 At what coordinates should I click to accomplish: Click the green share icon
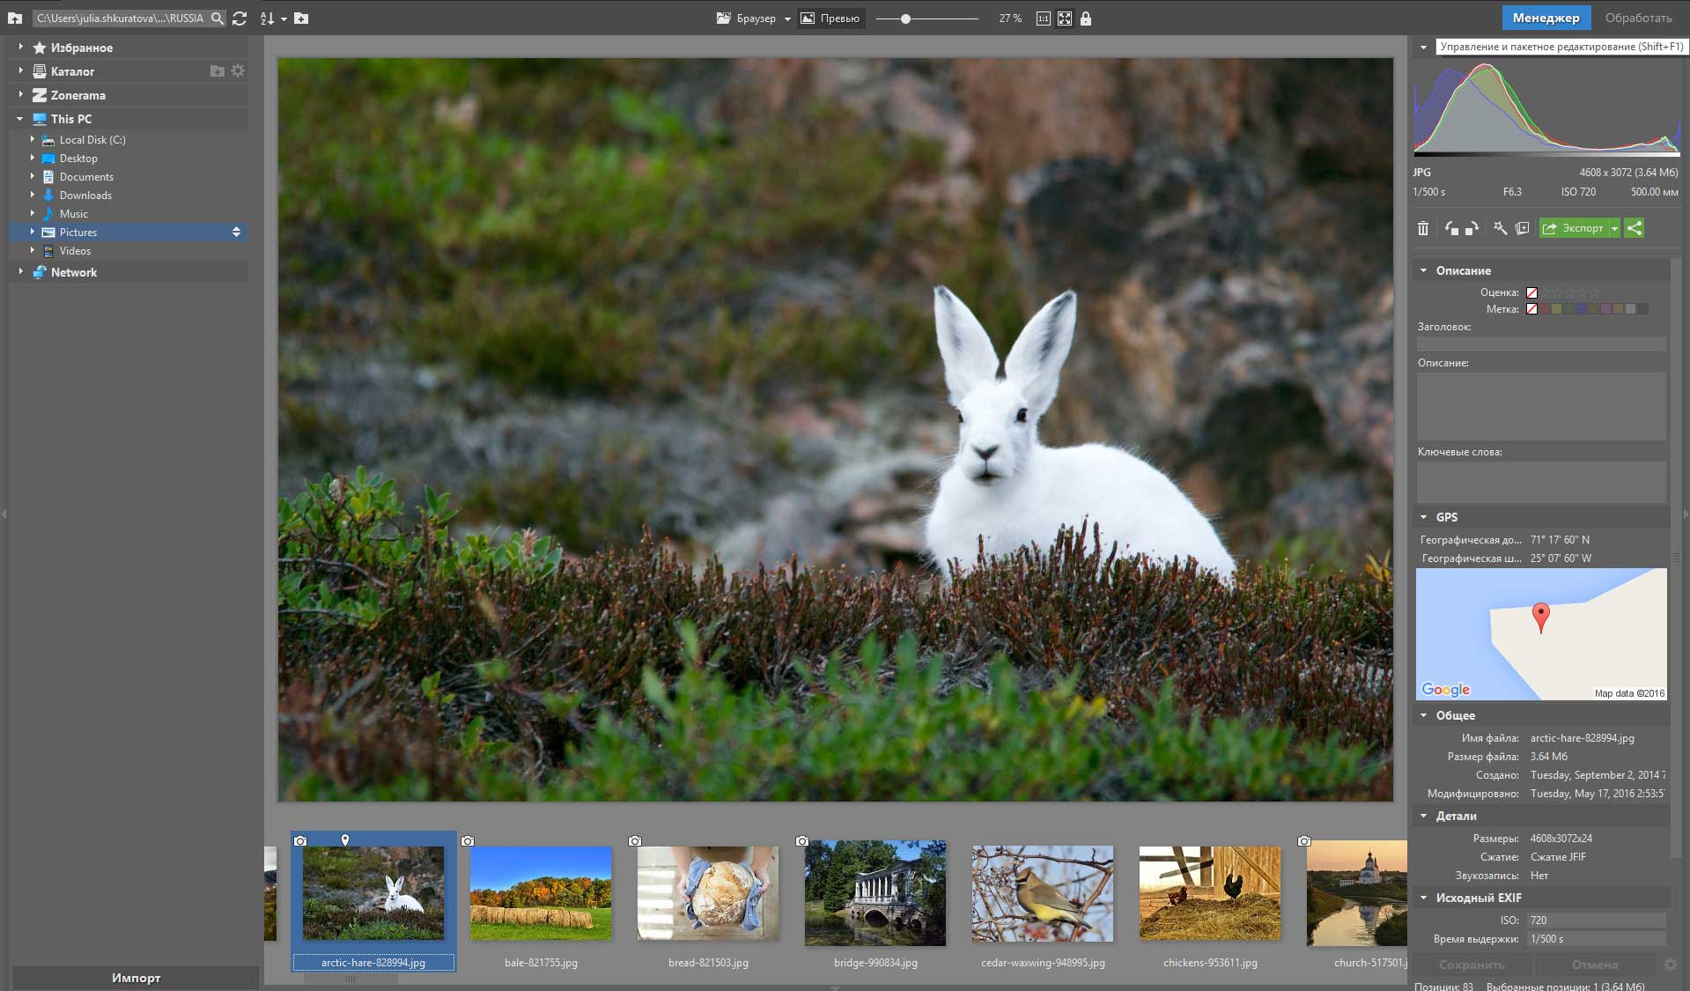(x=1635, y=229)
